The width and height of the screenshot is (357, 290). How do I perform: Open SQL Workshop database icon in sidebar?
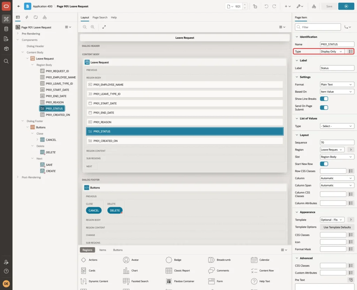(6, 29)
